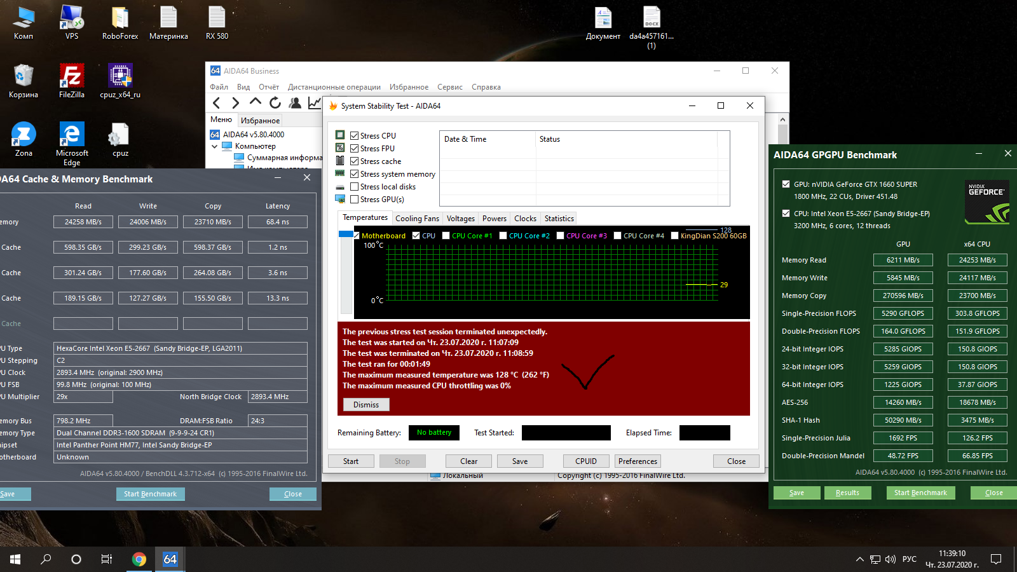Image resolution: width=1017 pixels, height=572 pixels.
Task: Click the CPUID button
Action: (586, 461)
